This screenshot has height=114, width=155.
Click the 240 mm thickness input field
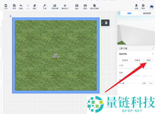148,83
